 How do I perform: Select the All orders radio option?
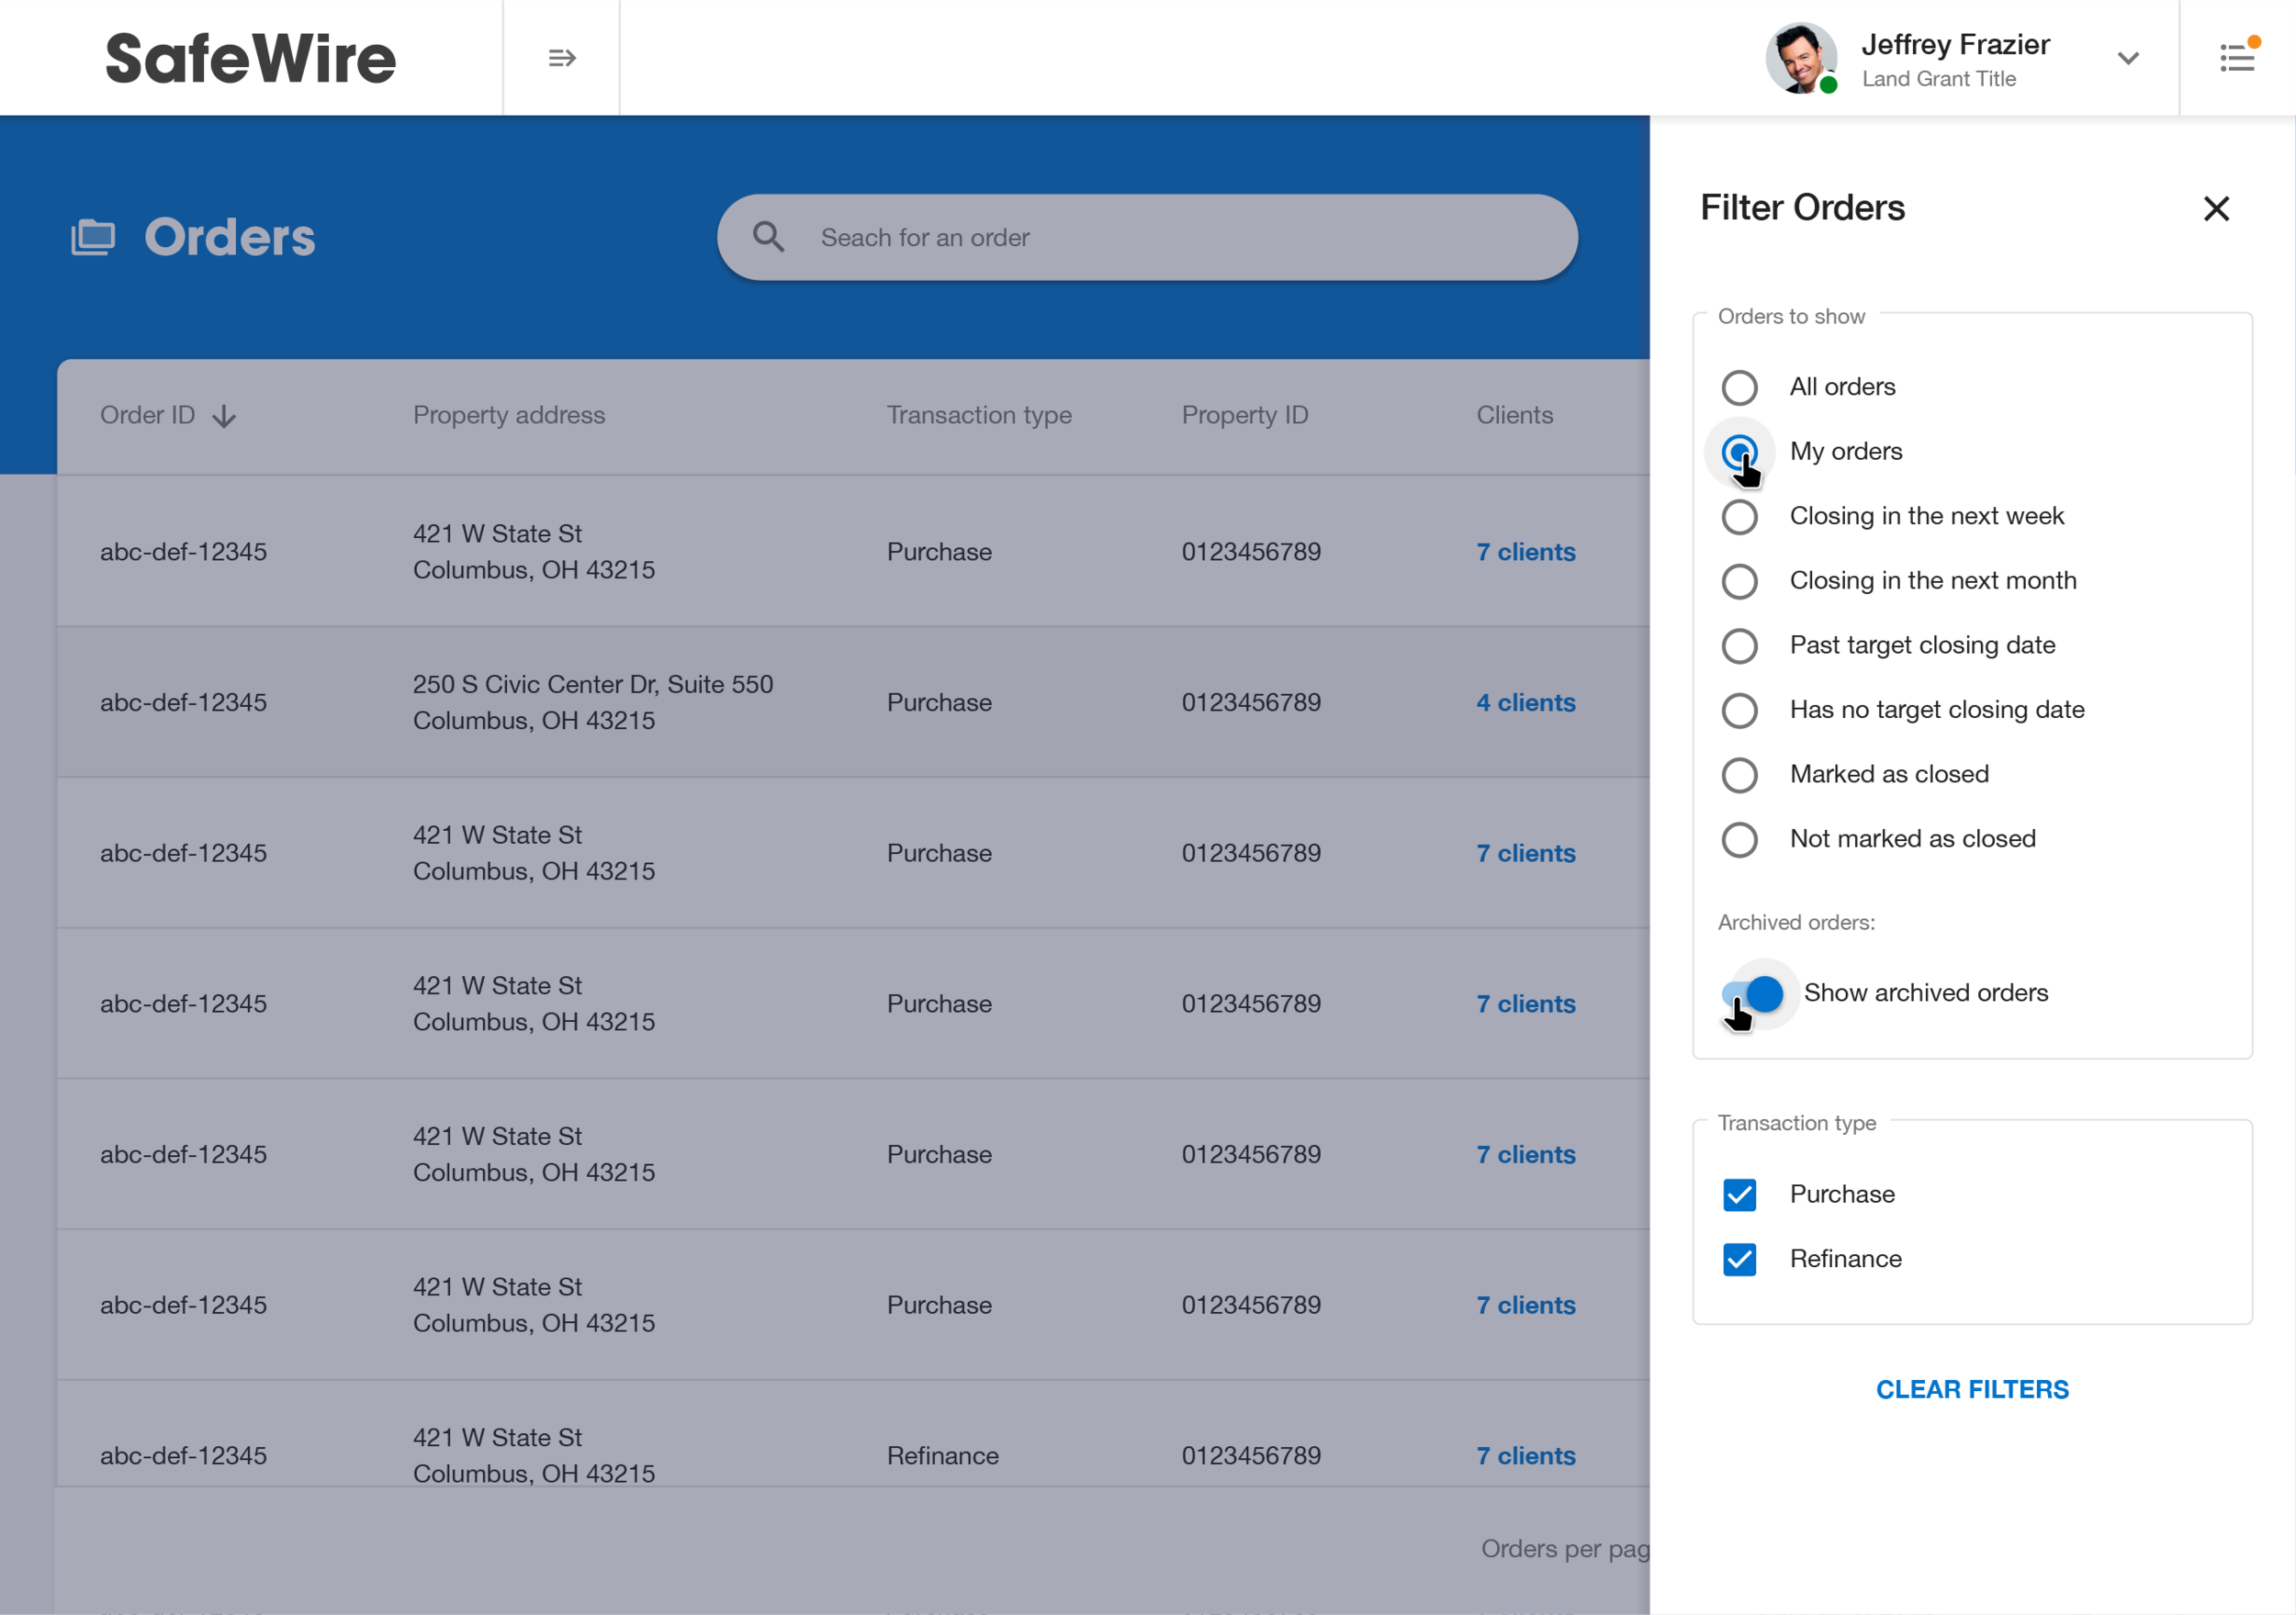[x=1739, y=387]
